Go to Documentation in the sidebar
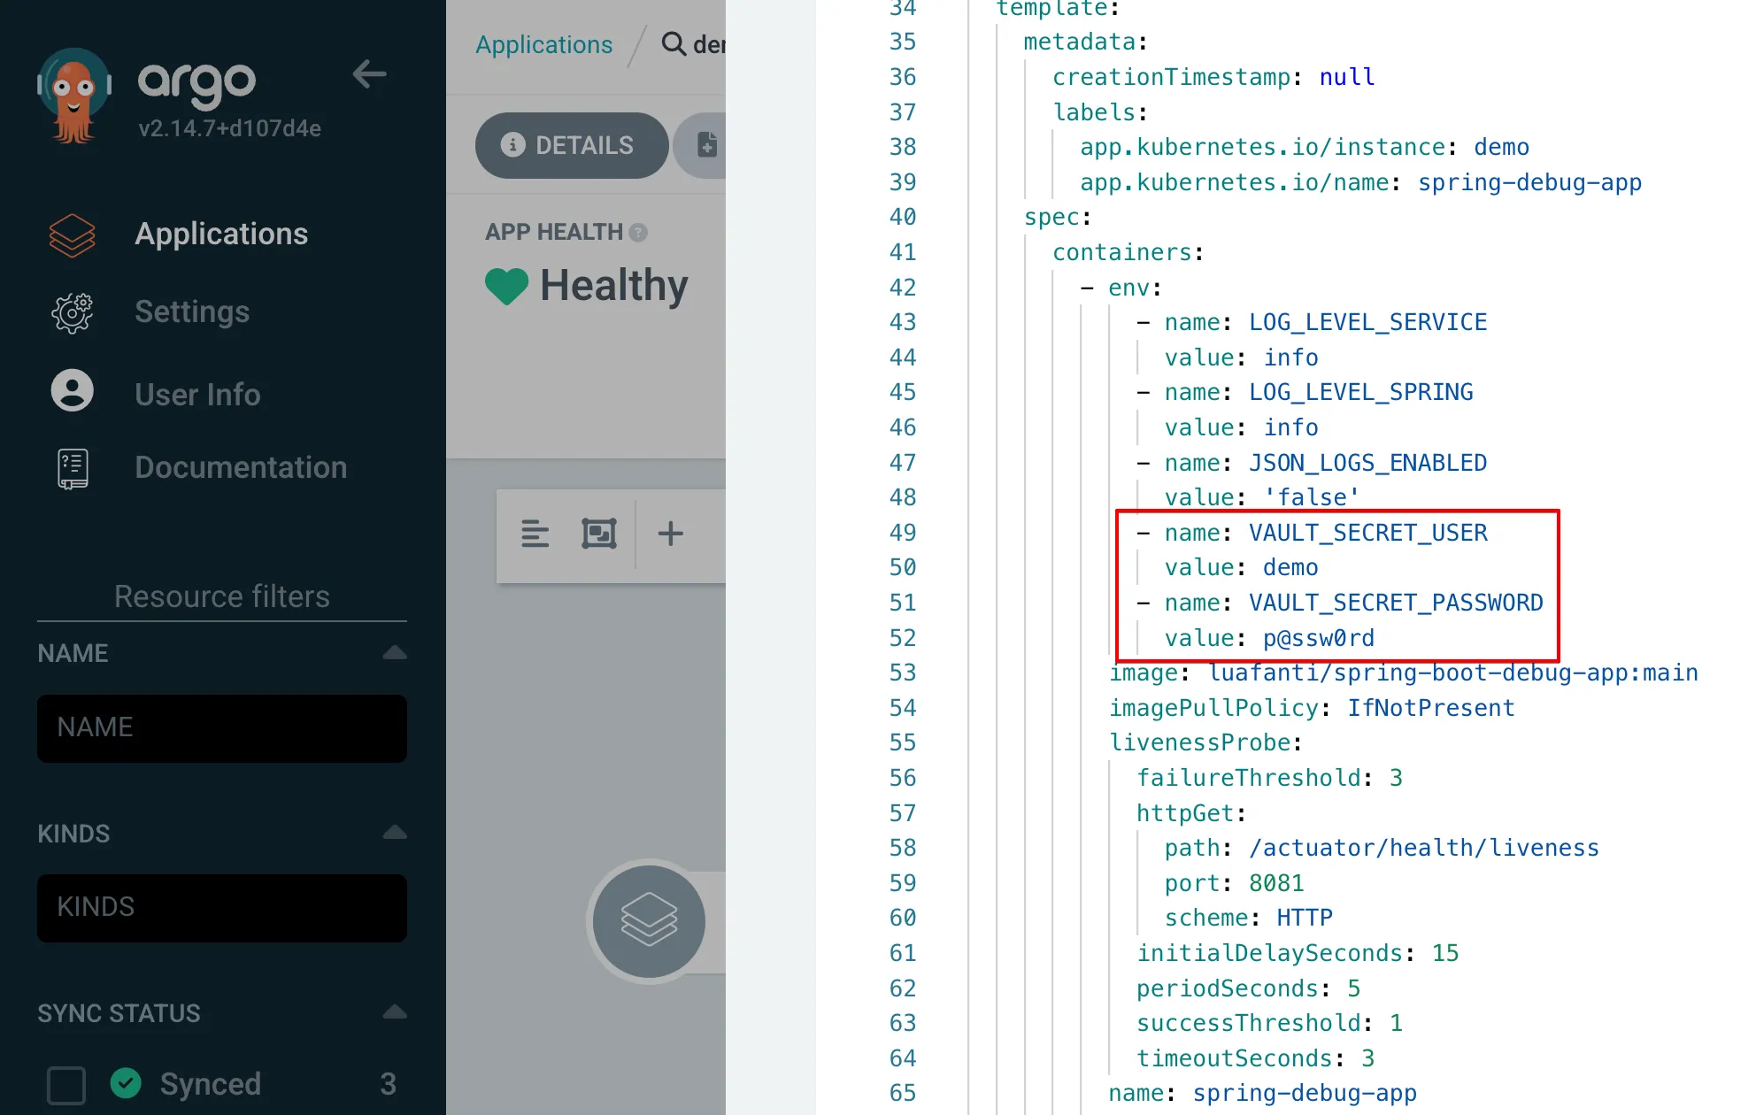This screenshot has width=1756, height=1115. (241, 467)
